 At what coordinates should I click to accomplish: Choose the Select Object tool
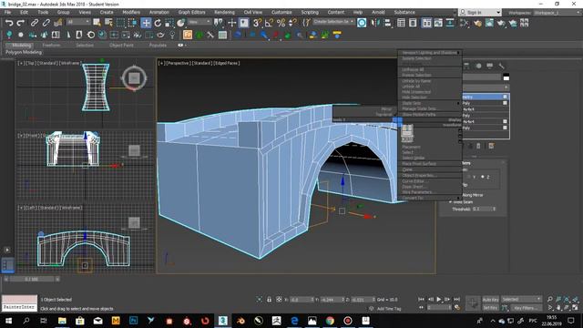pyautogui.click(x=97, y=23)
